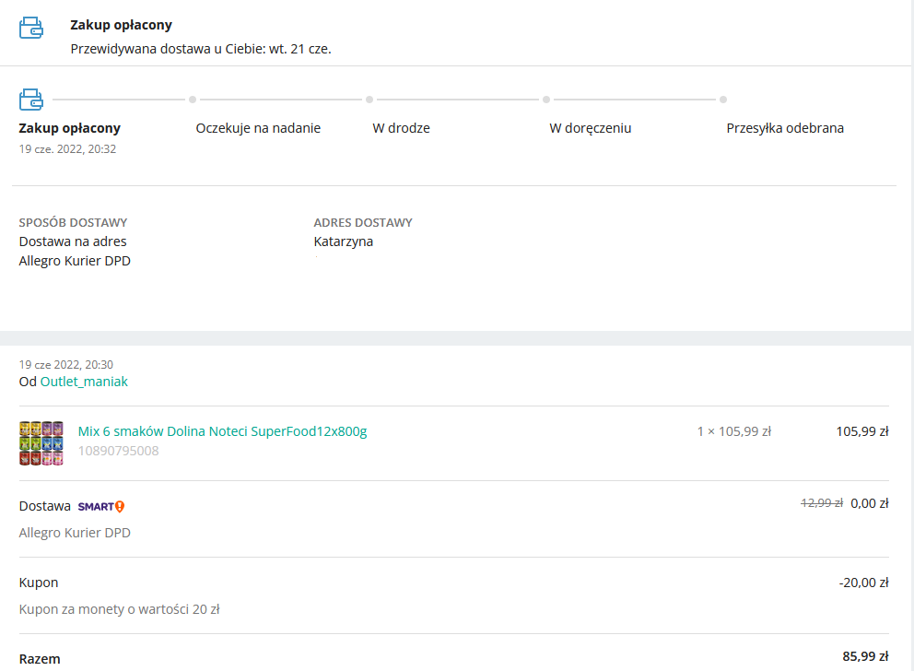Click the recipient name Katarzyna
914x671 pixels.
(x=343, y=241)
